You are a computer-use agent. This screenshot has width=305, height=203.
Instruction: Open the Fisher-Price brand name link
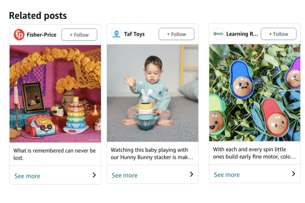point(41,35)
